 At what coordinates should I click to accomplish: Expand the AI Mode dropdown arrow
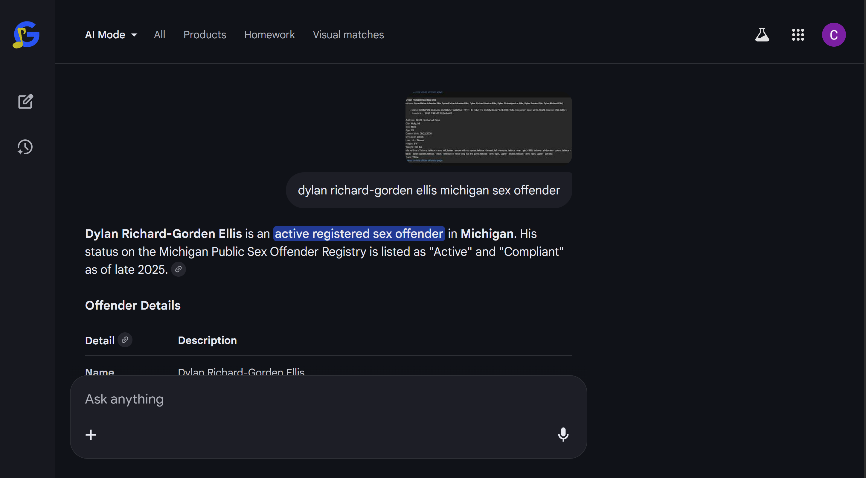[x=134, y=35]
